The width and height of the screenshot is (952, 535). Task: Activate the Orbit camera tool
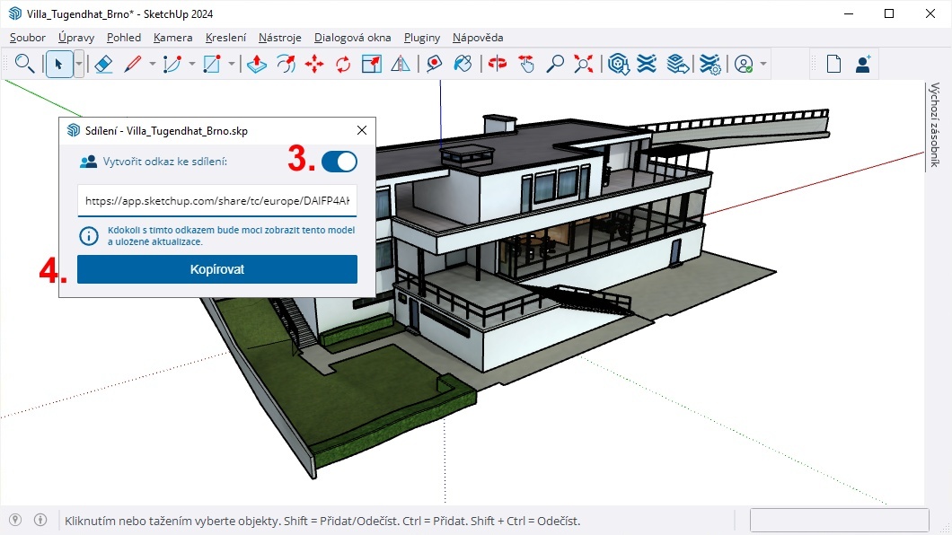tap(497, 64)
